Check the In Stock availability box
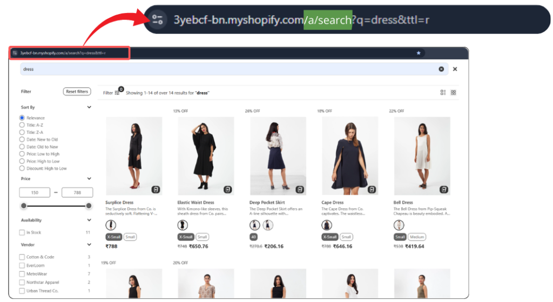 22,232
